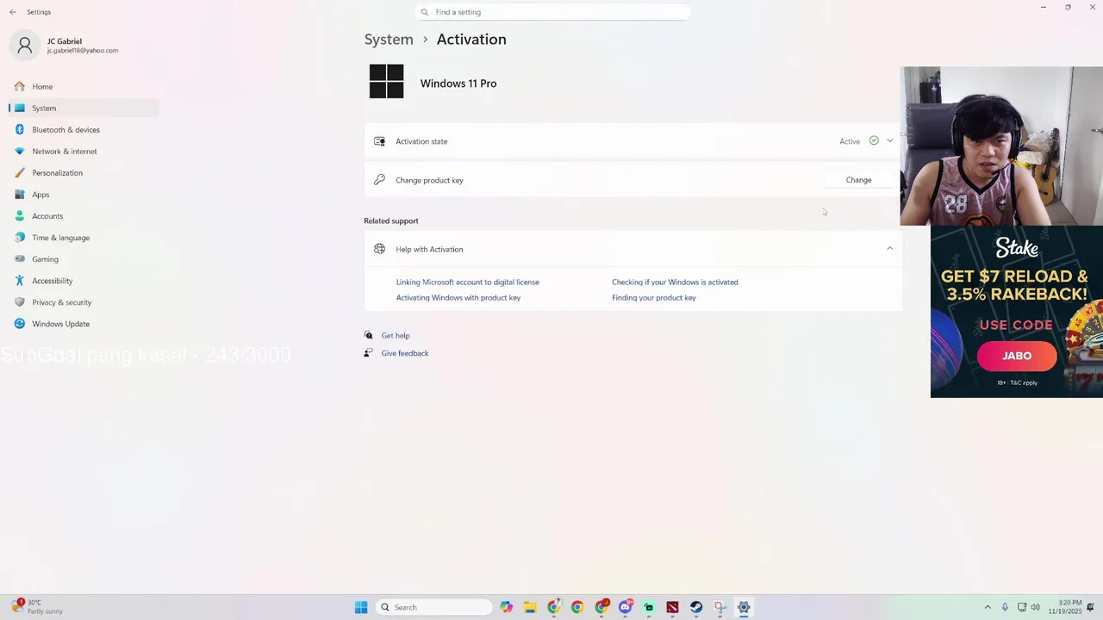The width and height of the screenshot is (1103, 620).
Task: Click the JC Gabriel account profile
Action: coord(65,46)
